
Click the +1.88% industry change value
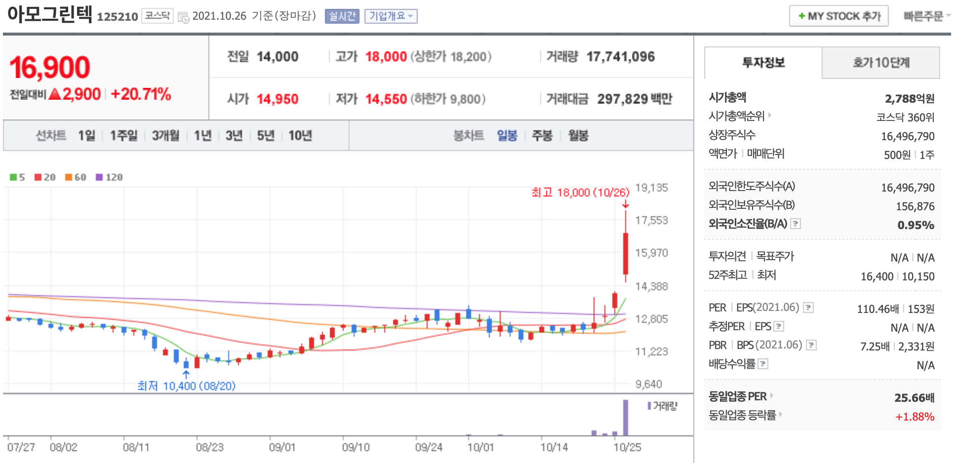pyautogui.click(x=915, y=417)
